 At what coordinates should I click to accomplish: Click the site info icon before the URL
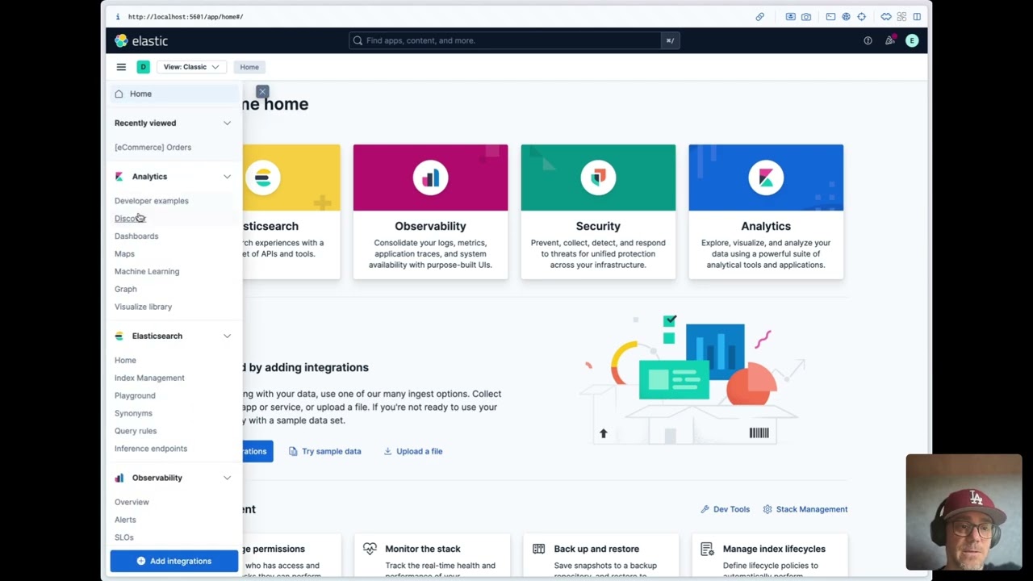pyautogui.click(x=118, y=16)
